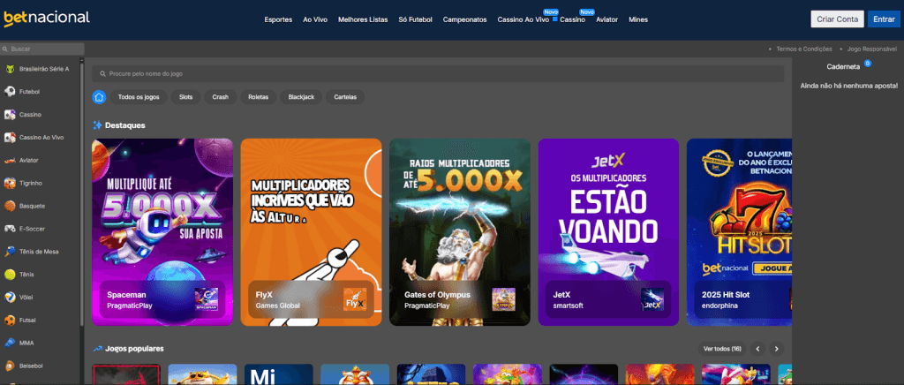Open the JetX featured game banner
The width and height of the screenshot is (904, 385).
609,232
